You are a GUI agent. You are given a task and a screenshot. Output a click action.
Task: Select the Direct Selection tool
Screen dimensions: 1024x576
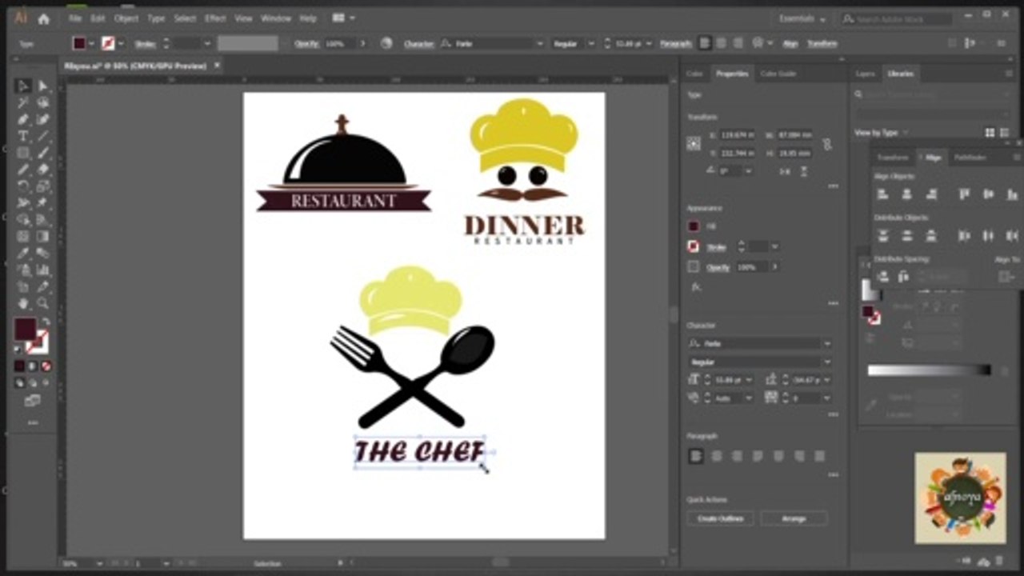42,86
